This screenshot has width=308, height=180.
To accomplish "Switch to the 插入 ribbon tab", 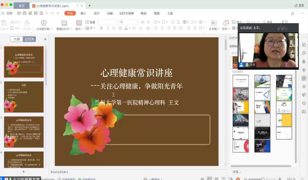I will click(83, 13).
